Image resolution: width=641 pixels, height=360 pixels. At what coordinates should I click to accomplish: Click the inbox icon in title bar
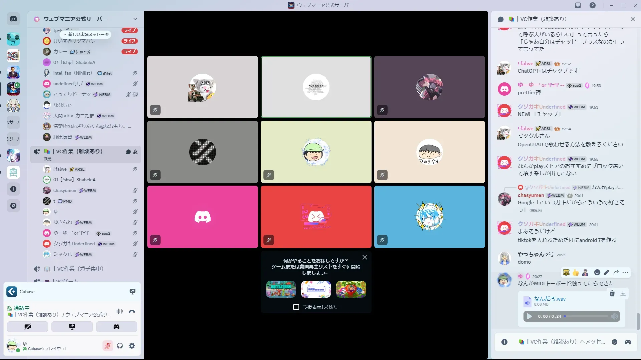pyautogui.click(x=578, y=5)
